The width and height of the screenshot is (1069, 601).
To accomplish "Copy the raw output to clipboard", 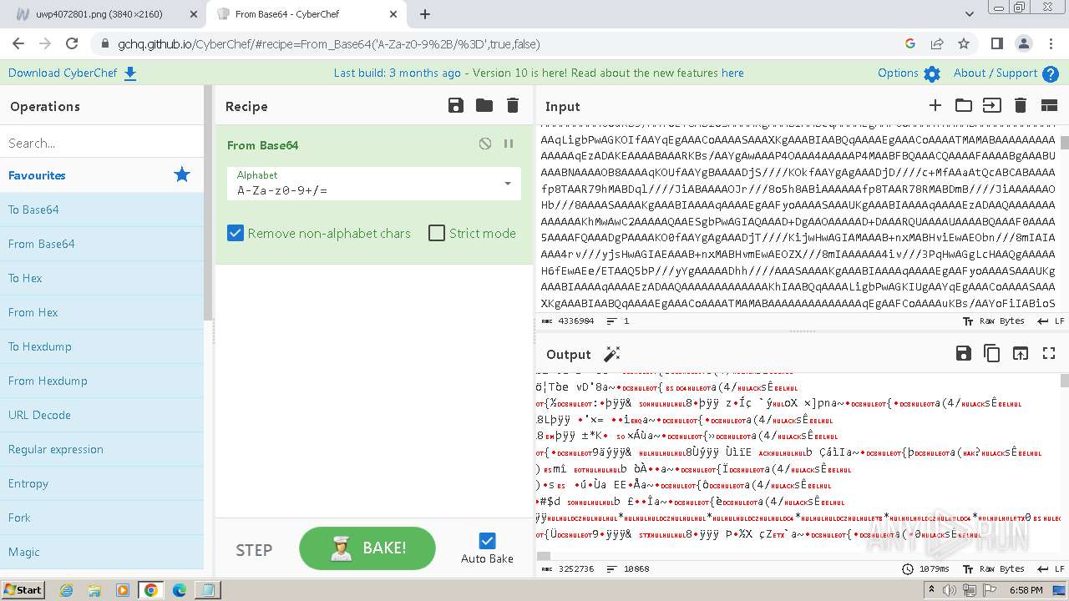I will pyautogui.click(x=991, y=353).
